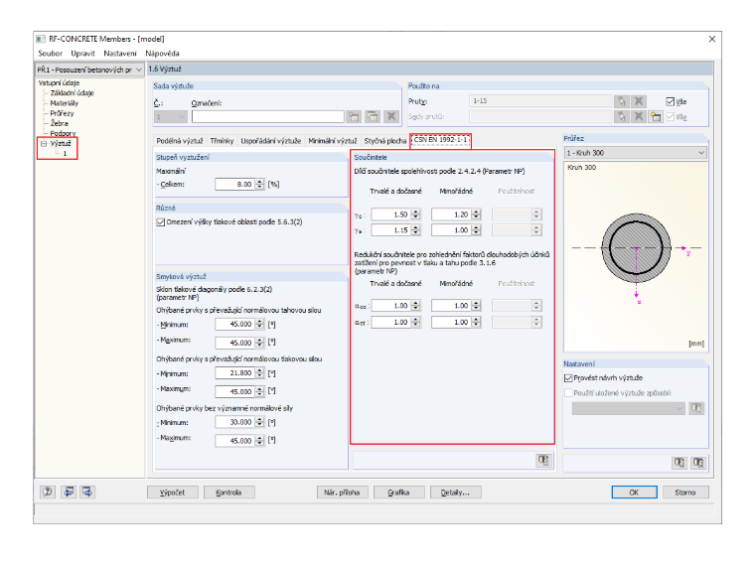The width and height of the screenshot is (755, 566).
Task: Click the Detaily... button
Action: 456,493
